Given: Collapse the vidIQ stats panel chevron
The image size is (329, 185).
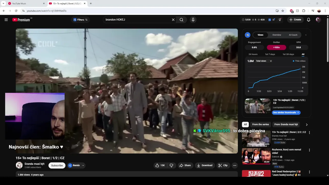Looking at the screenshot, I should [306, 35].
